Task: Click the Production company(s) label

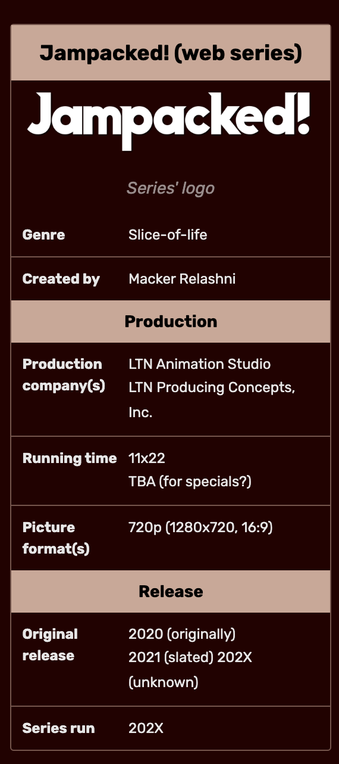Action: (64, 375)
